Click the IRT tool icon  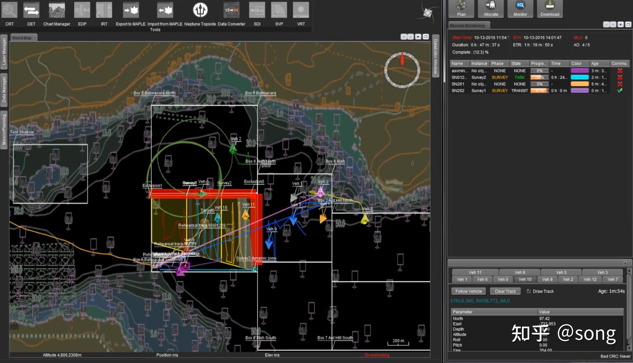pyautogui.click(x=104, y=10)
